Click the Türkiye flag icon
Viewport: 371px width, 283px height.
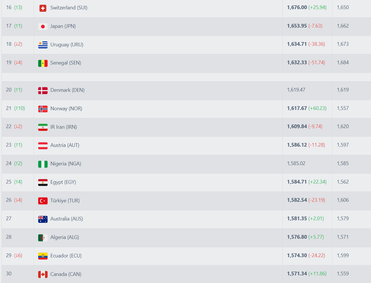pyautogui.click(x=43, y=201)
